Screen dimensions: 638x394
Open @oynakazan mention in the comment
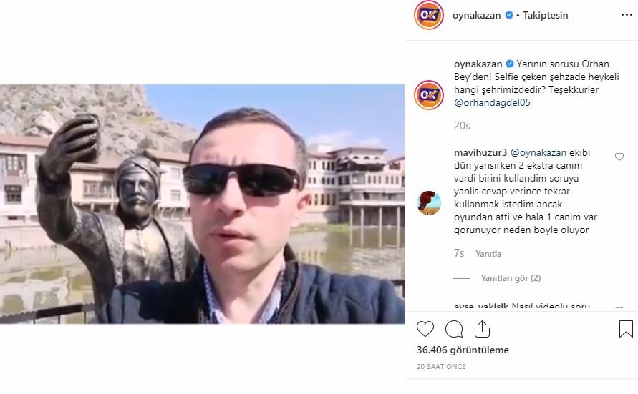pyautogui.click(x=538, y=153)
